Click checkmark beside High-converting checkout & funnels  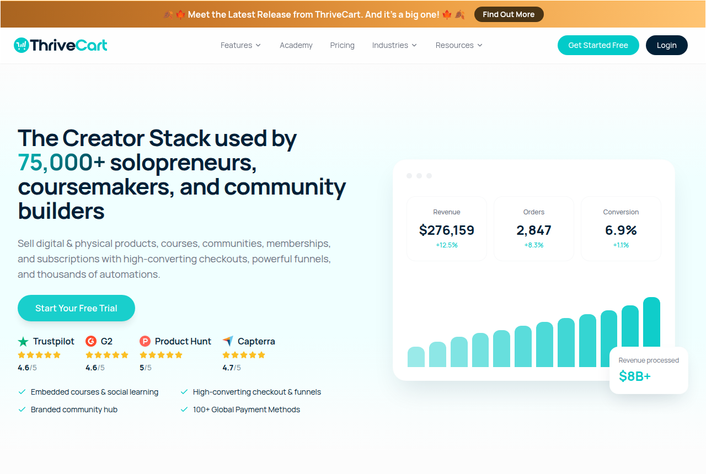pyautogui.click(x=184, y=392)
